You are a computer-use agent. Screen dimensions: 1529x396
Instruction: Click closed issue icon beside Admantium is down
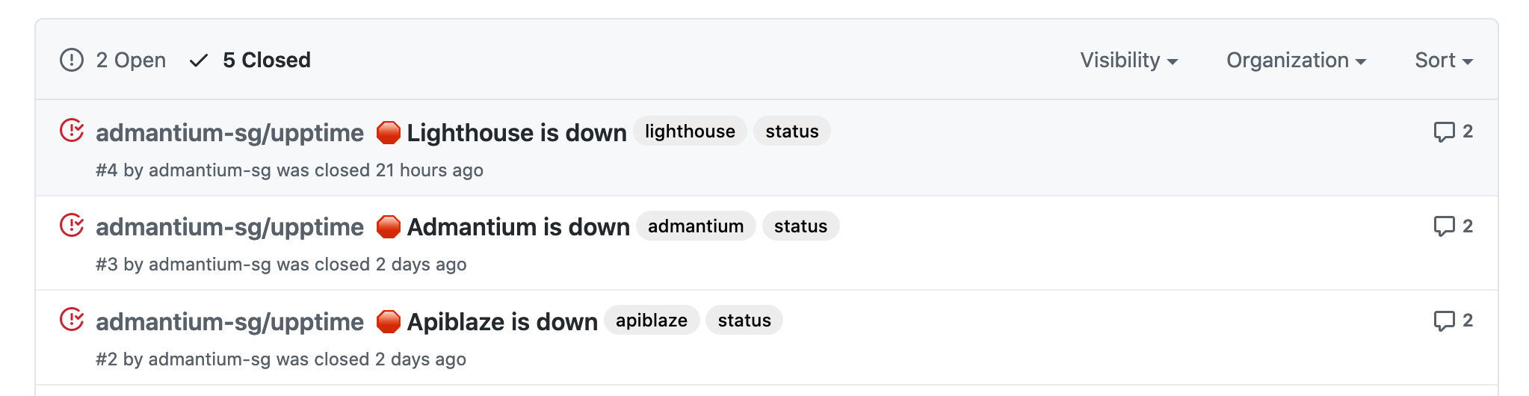click(x=72, y=225)
